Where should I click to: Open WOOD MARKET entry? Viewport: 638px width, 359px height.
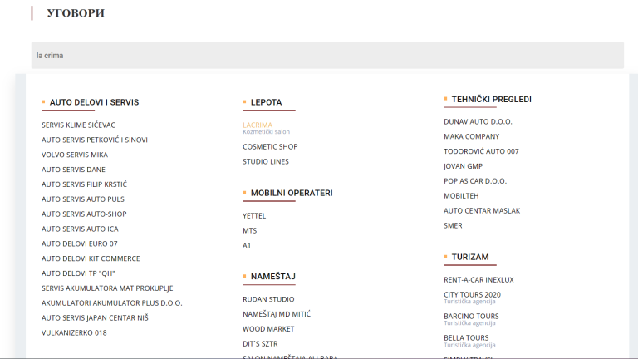click(x=268, y=329)
